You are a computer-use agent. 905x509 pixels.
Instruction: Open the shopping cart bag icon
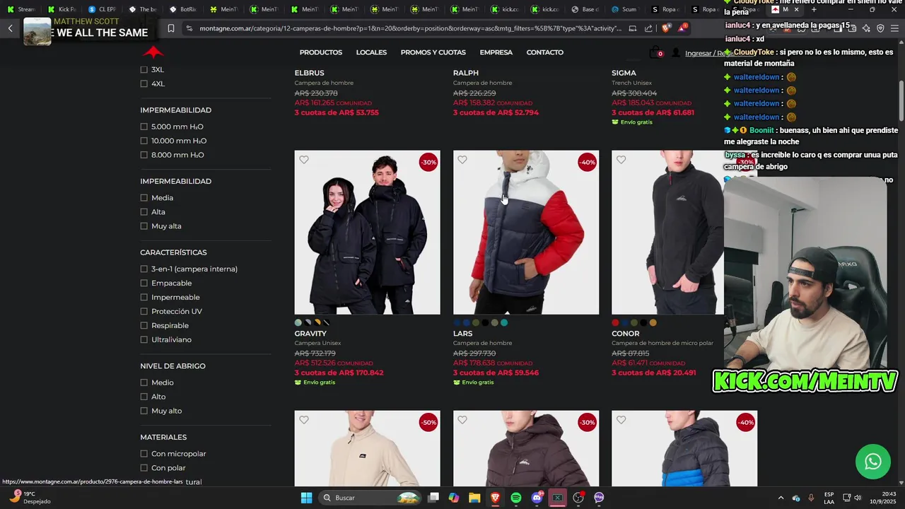coord(655,52)
